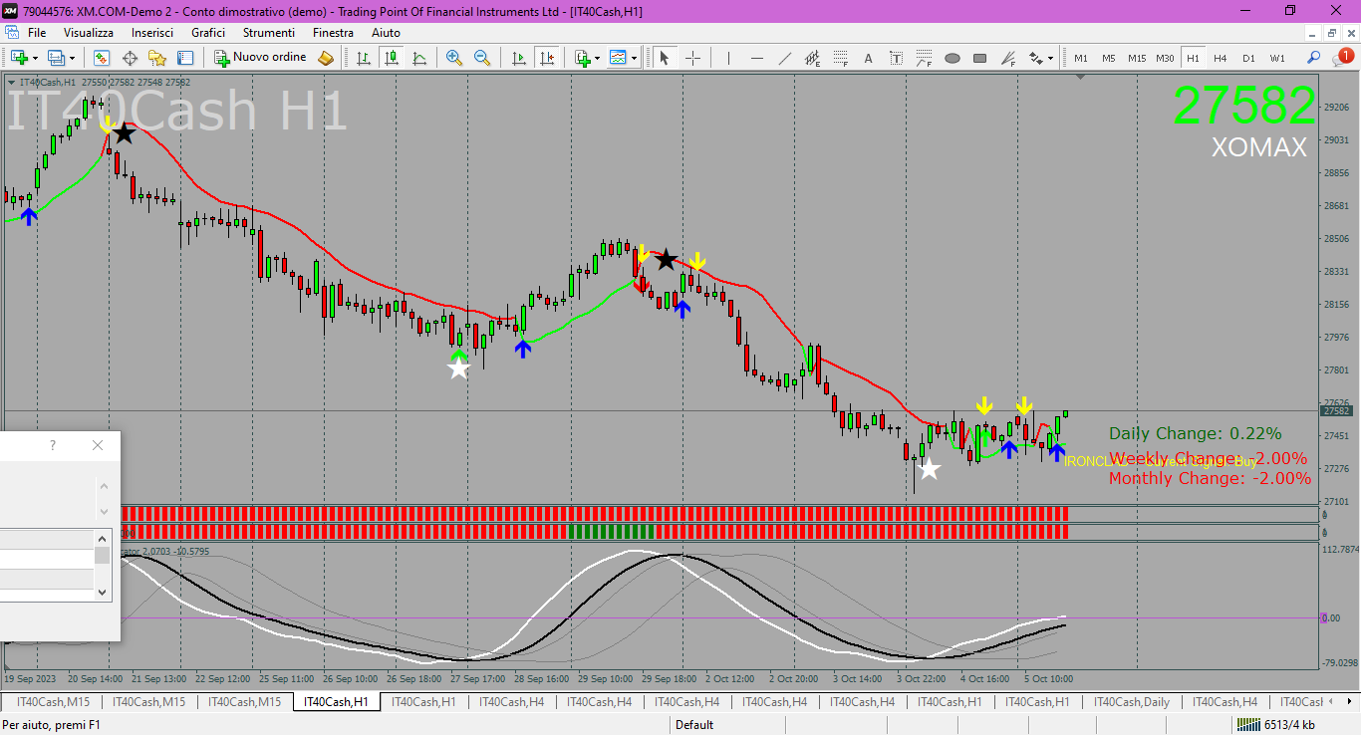Switch timeframe to D1
The height and width of the screenshot is (735, 1361).
1248,58
